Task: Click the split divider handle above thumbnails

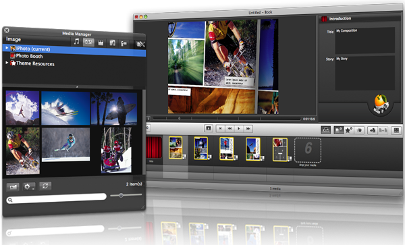Action: (x=77, y=87)
